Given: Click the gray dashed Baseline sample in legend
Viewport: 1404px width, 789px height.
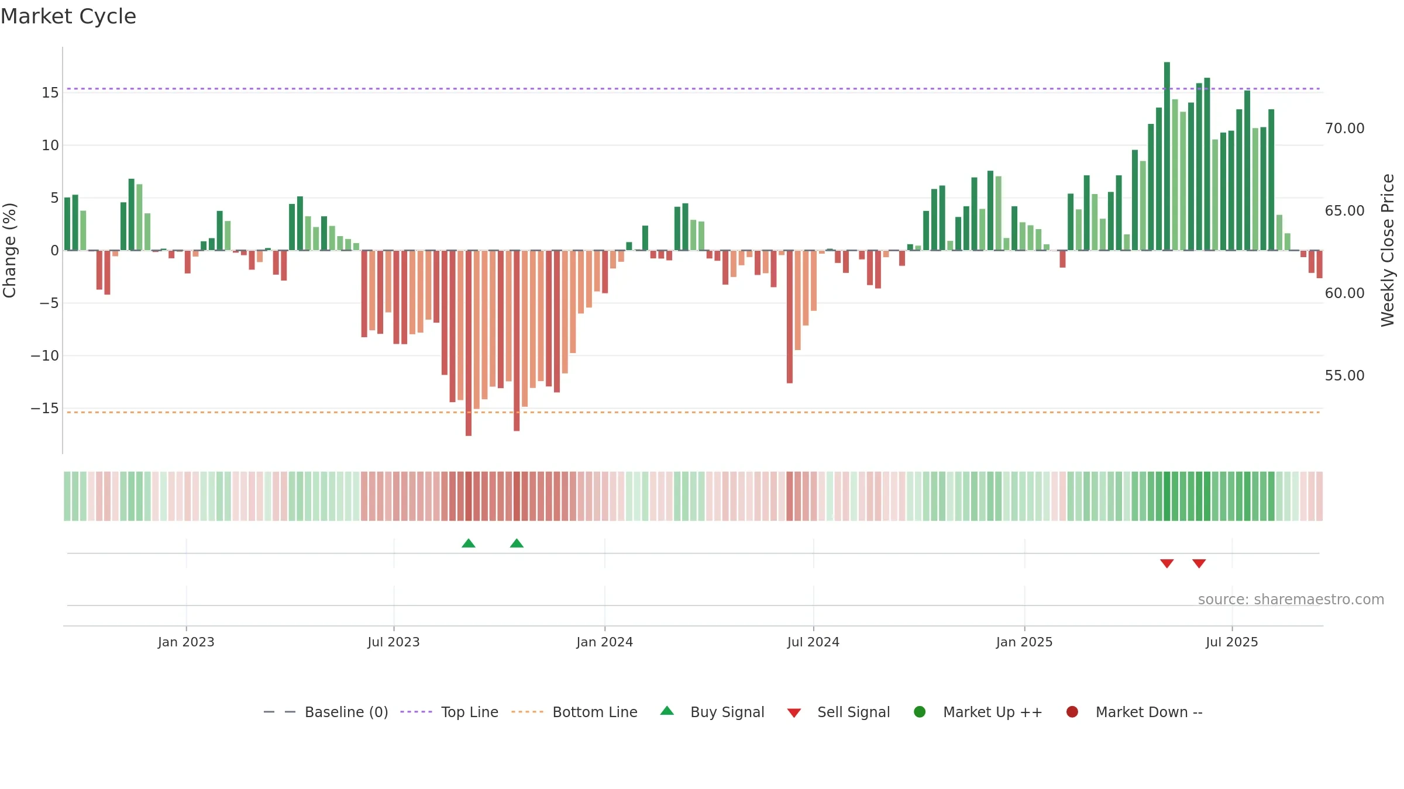Looking at the screenshot, I should (280, 712).
